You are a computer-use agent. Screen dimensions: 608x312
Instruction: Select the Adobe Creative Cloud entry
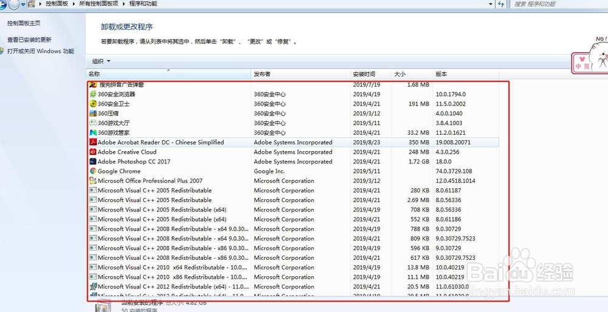(x=127, y=152)
